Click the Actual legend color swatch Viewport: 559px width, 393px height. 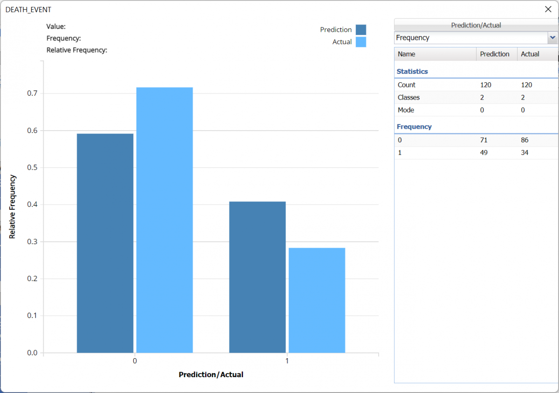point(361,42)
